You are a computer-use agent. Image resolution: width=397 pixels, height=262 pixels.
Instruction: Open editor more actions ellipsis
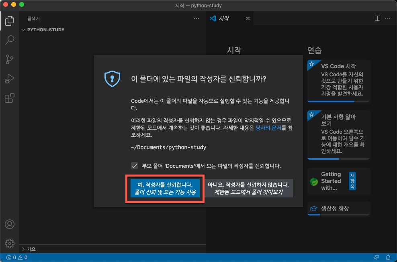pos(388,18)
